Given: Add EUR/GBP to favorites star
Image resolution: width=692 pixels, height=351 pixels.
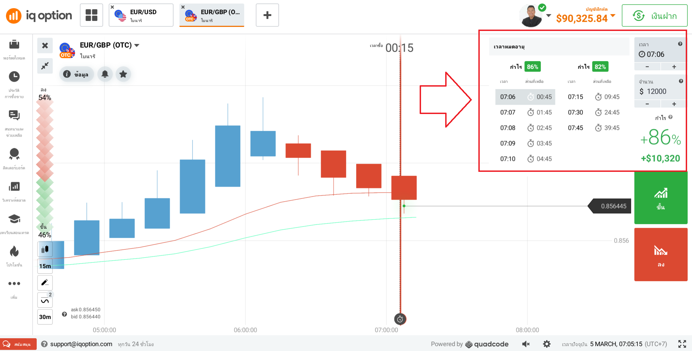Looking at the screenshot, I should pos(123,74).
